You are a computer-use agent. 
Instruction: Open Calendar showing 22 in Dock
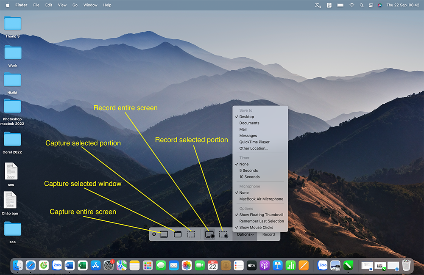213,266
